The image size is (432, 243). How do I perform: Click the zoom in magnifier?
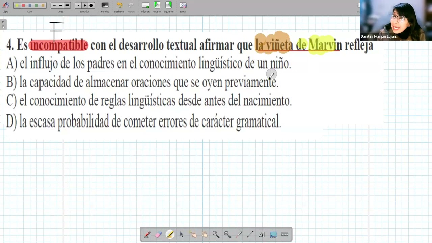click(x=216, y=234)
